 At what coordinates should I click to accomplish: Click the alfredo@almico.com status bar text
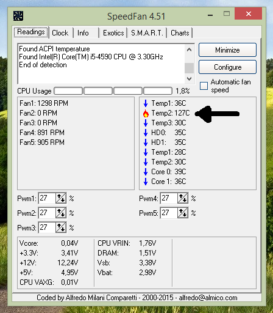tap(208, 298)
